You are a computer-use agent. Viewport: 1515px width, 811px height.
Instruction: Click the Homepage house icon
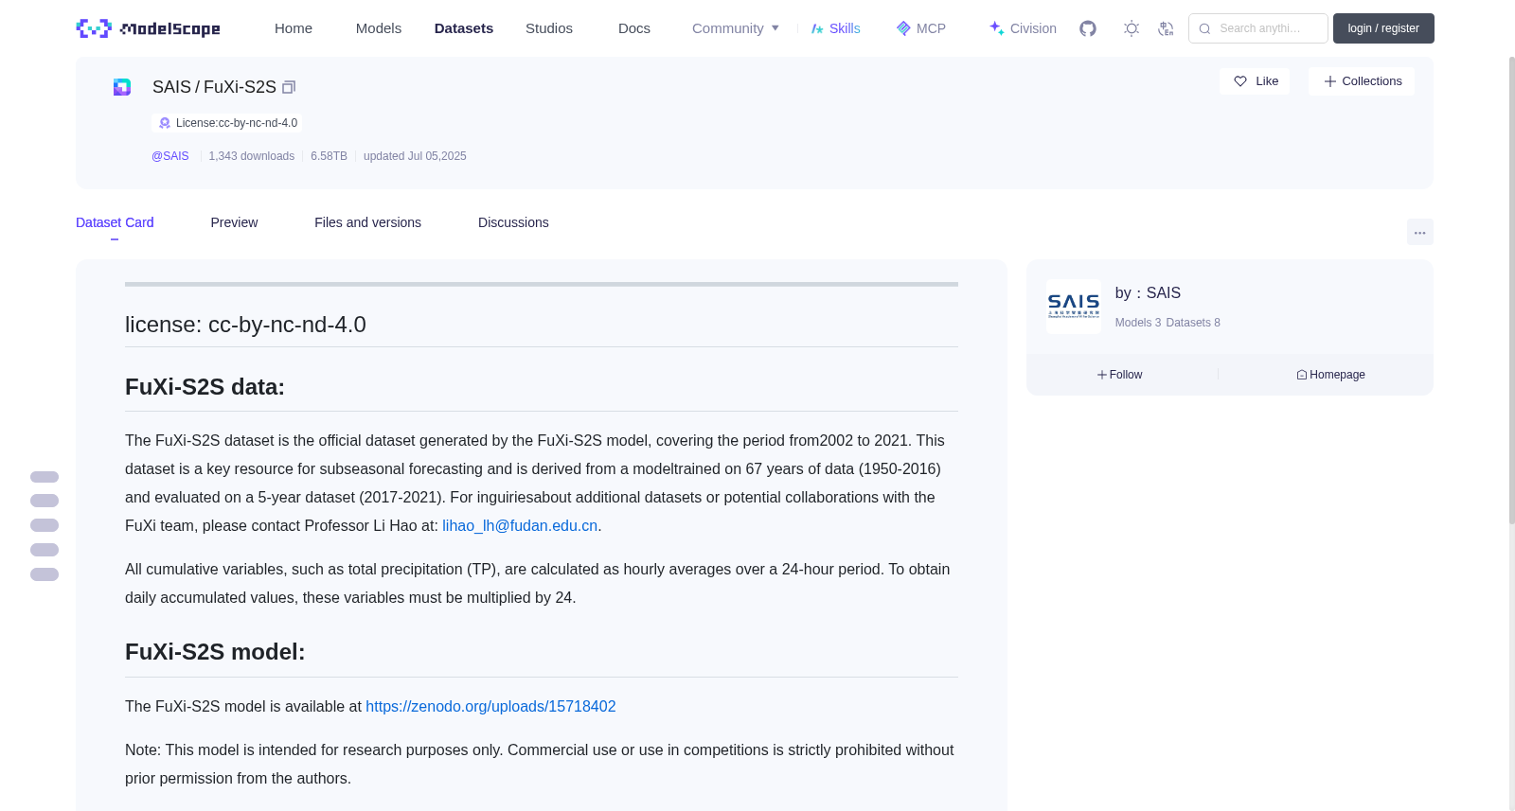tap(1302, 375)
